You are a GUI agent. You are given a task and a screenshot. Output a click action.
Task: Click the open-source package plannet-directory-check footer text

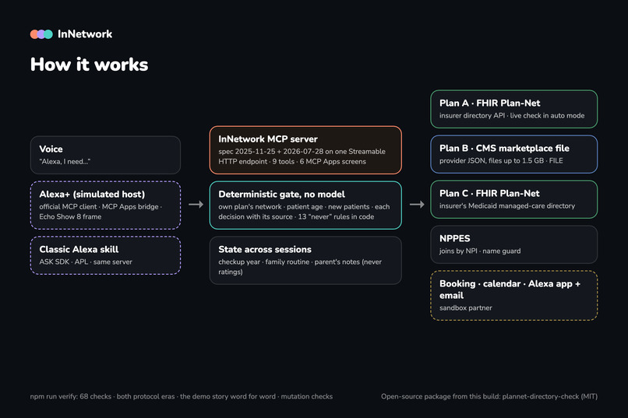pos(489,396)
